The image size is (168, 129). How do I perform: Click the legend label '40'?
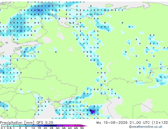tap(70, 128)
